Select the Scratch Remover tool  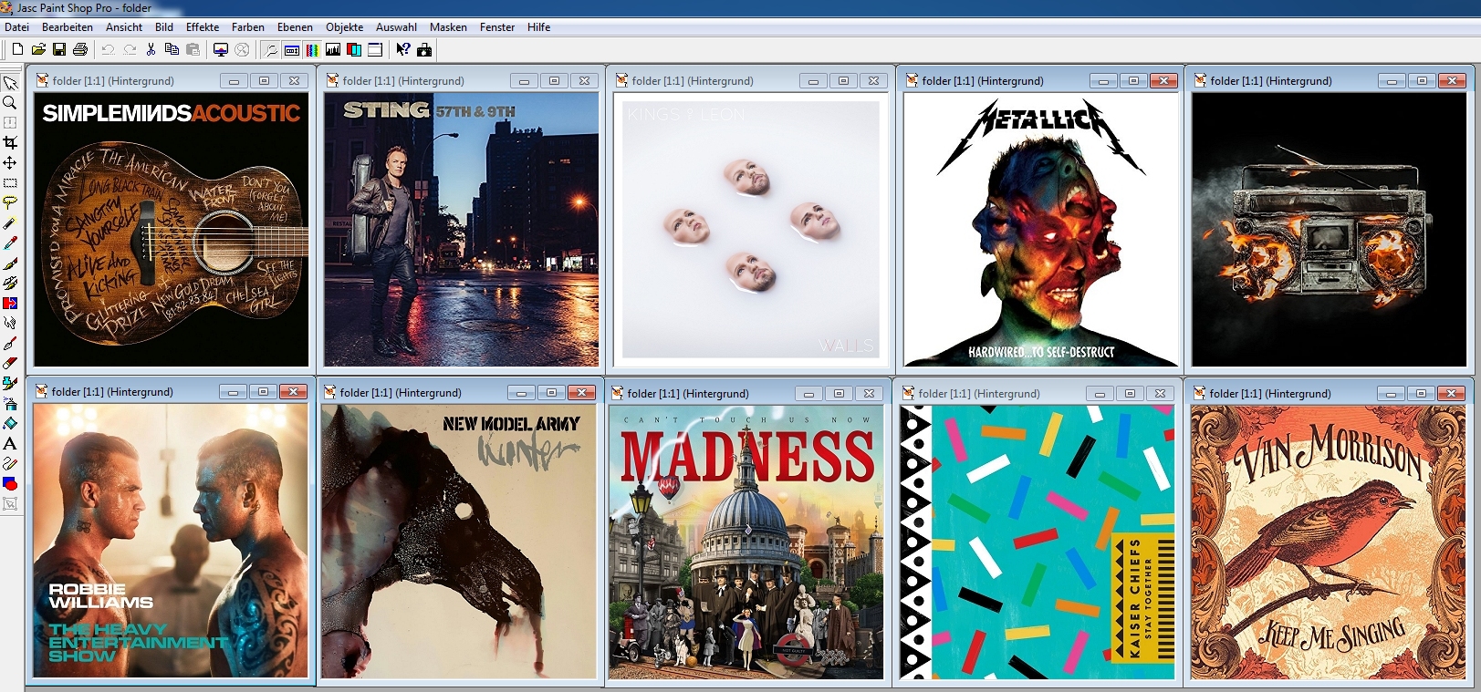tap(10, 344)
